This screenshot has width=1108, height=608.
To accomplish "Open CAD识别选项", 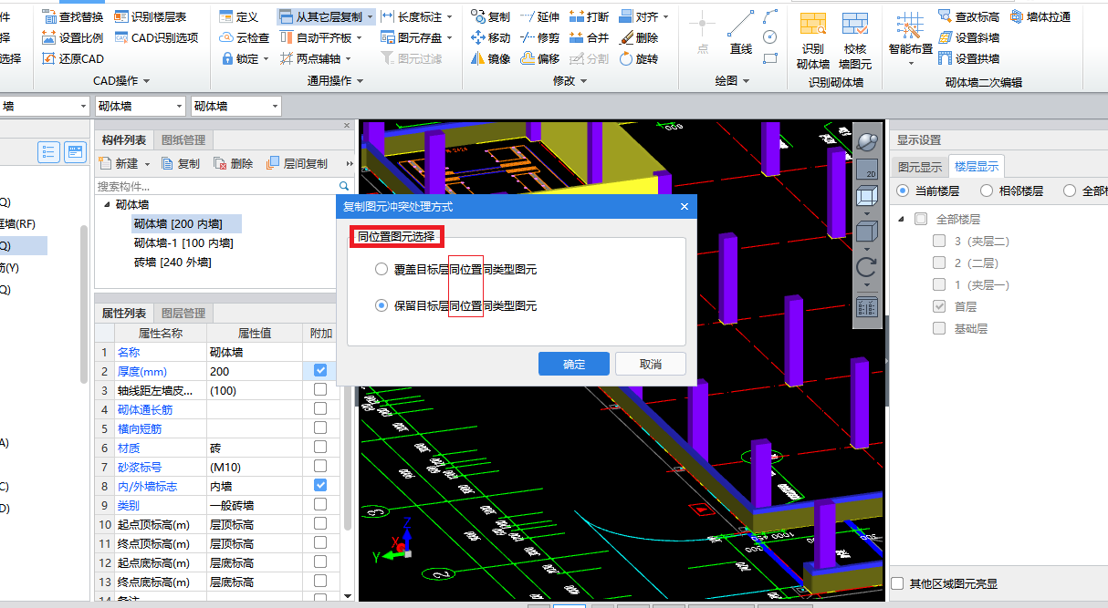I will pyautogui.click(x=156, y=37).
